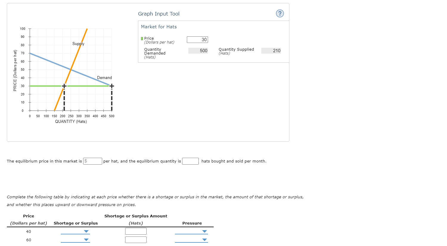Click the help question mark icon
The height and width of the screenshot is (246, 447).
pyautogui.click(x=280, y=13)
